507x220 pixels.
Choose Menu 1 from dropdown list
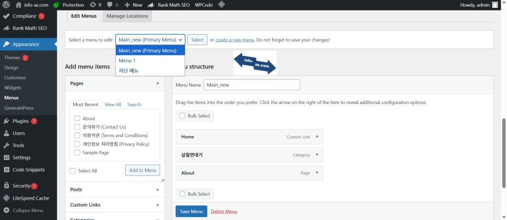(127, 60)
